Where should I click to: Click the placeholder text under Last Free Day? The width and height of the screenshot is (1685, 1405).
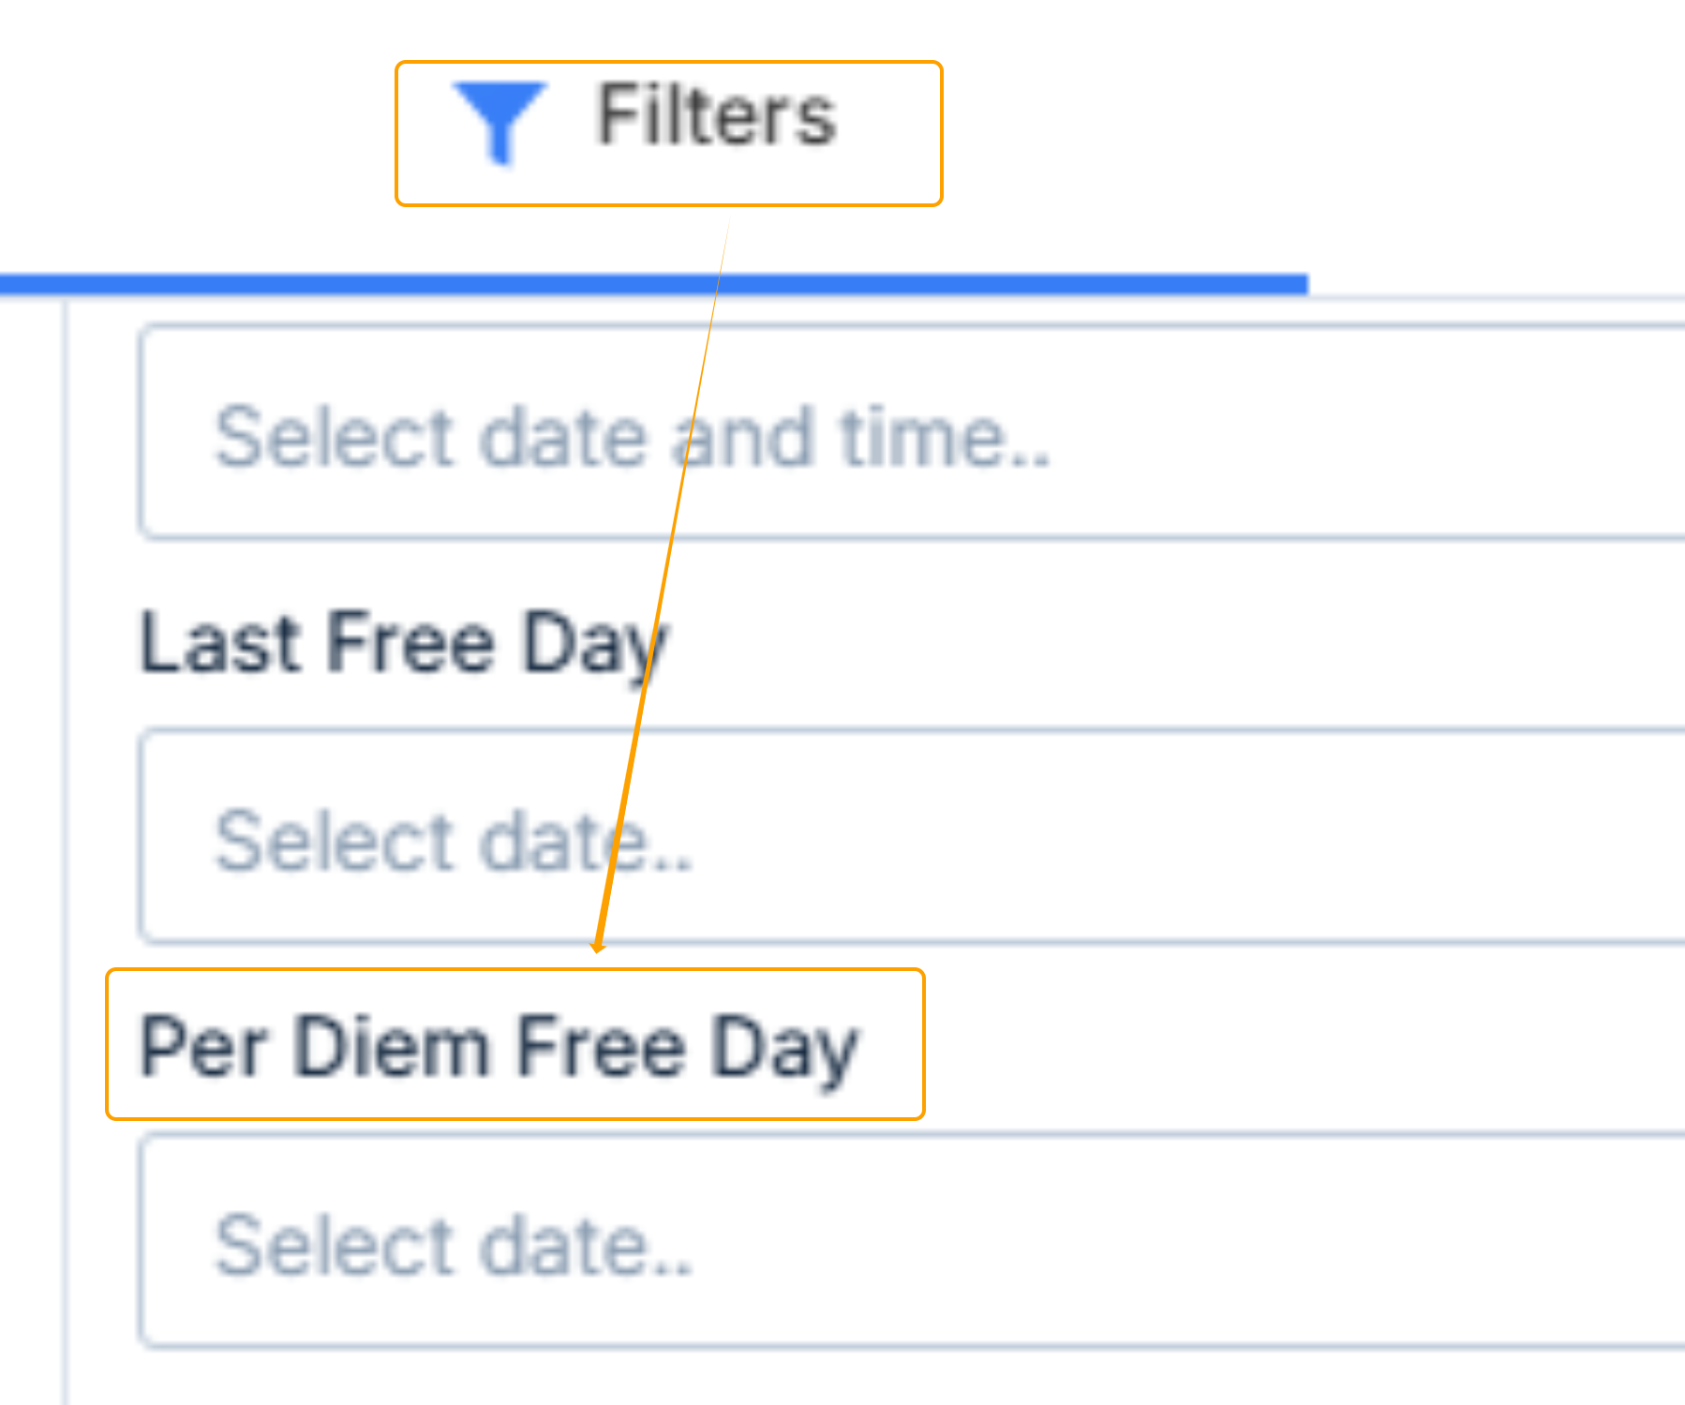[454, 841]
